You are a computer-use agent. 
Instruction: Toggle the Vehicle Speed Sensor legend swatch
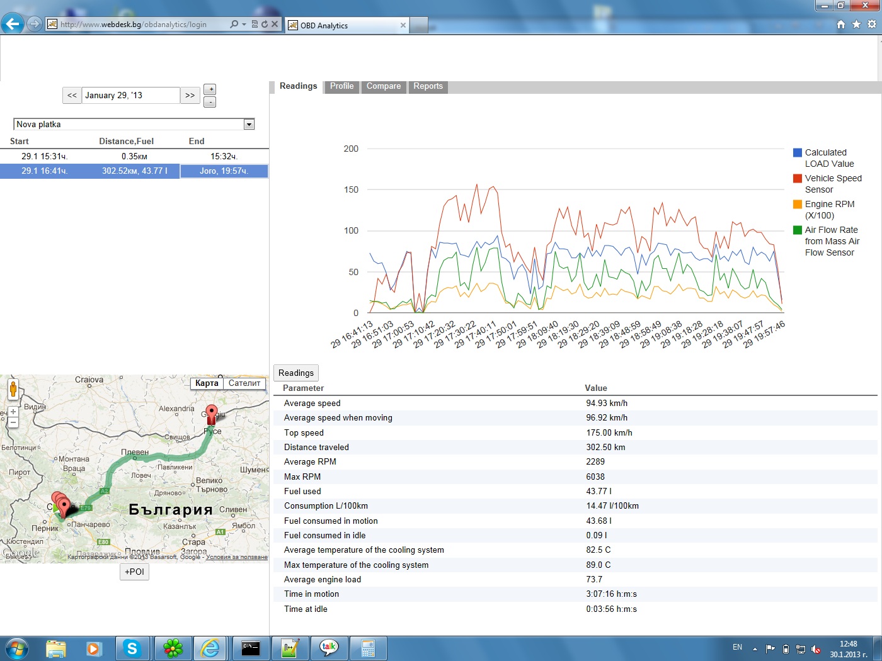point(797,179)
